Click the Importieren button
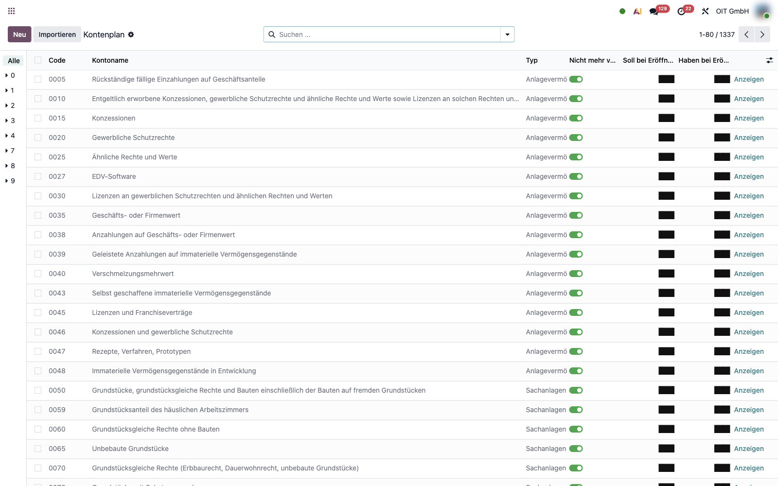This screenshot has height=486, width=778. coord(57,35)
